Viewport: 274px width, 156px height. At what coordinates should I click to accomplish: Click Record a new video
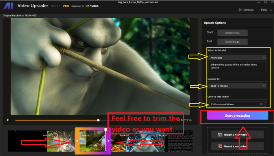click(x=237, y=146)
